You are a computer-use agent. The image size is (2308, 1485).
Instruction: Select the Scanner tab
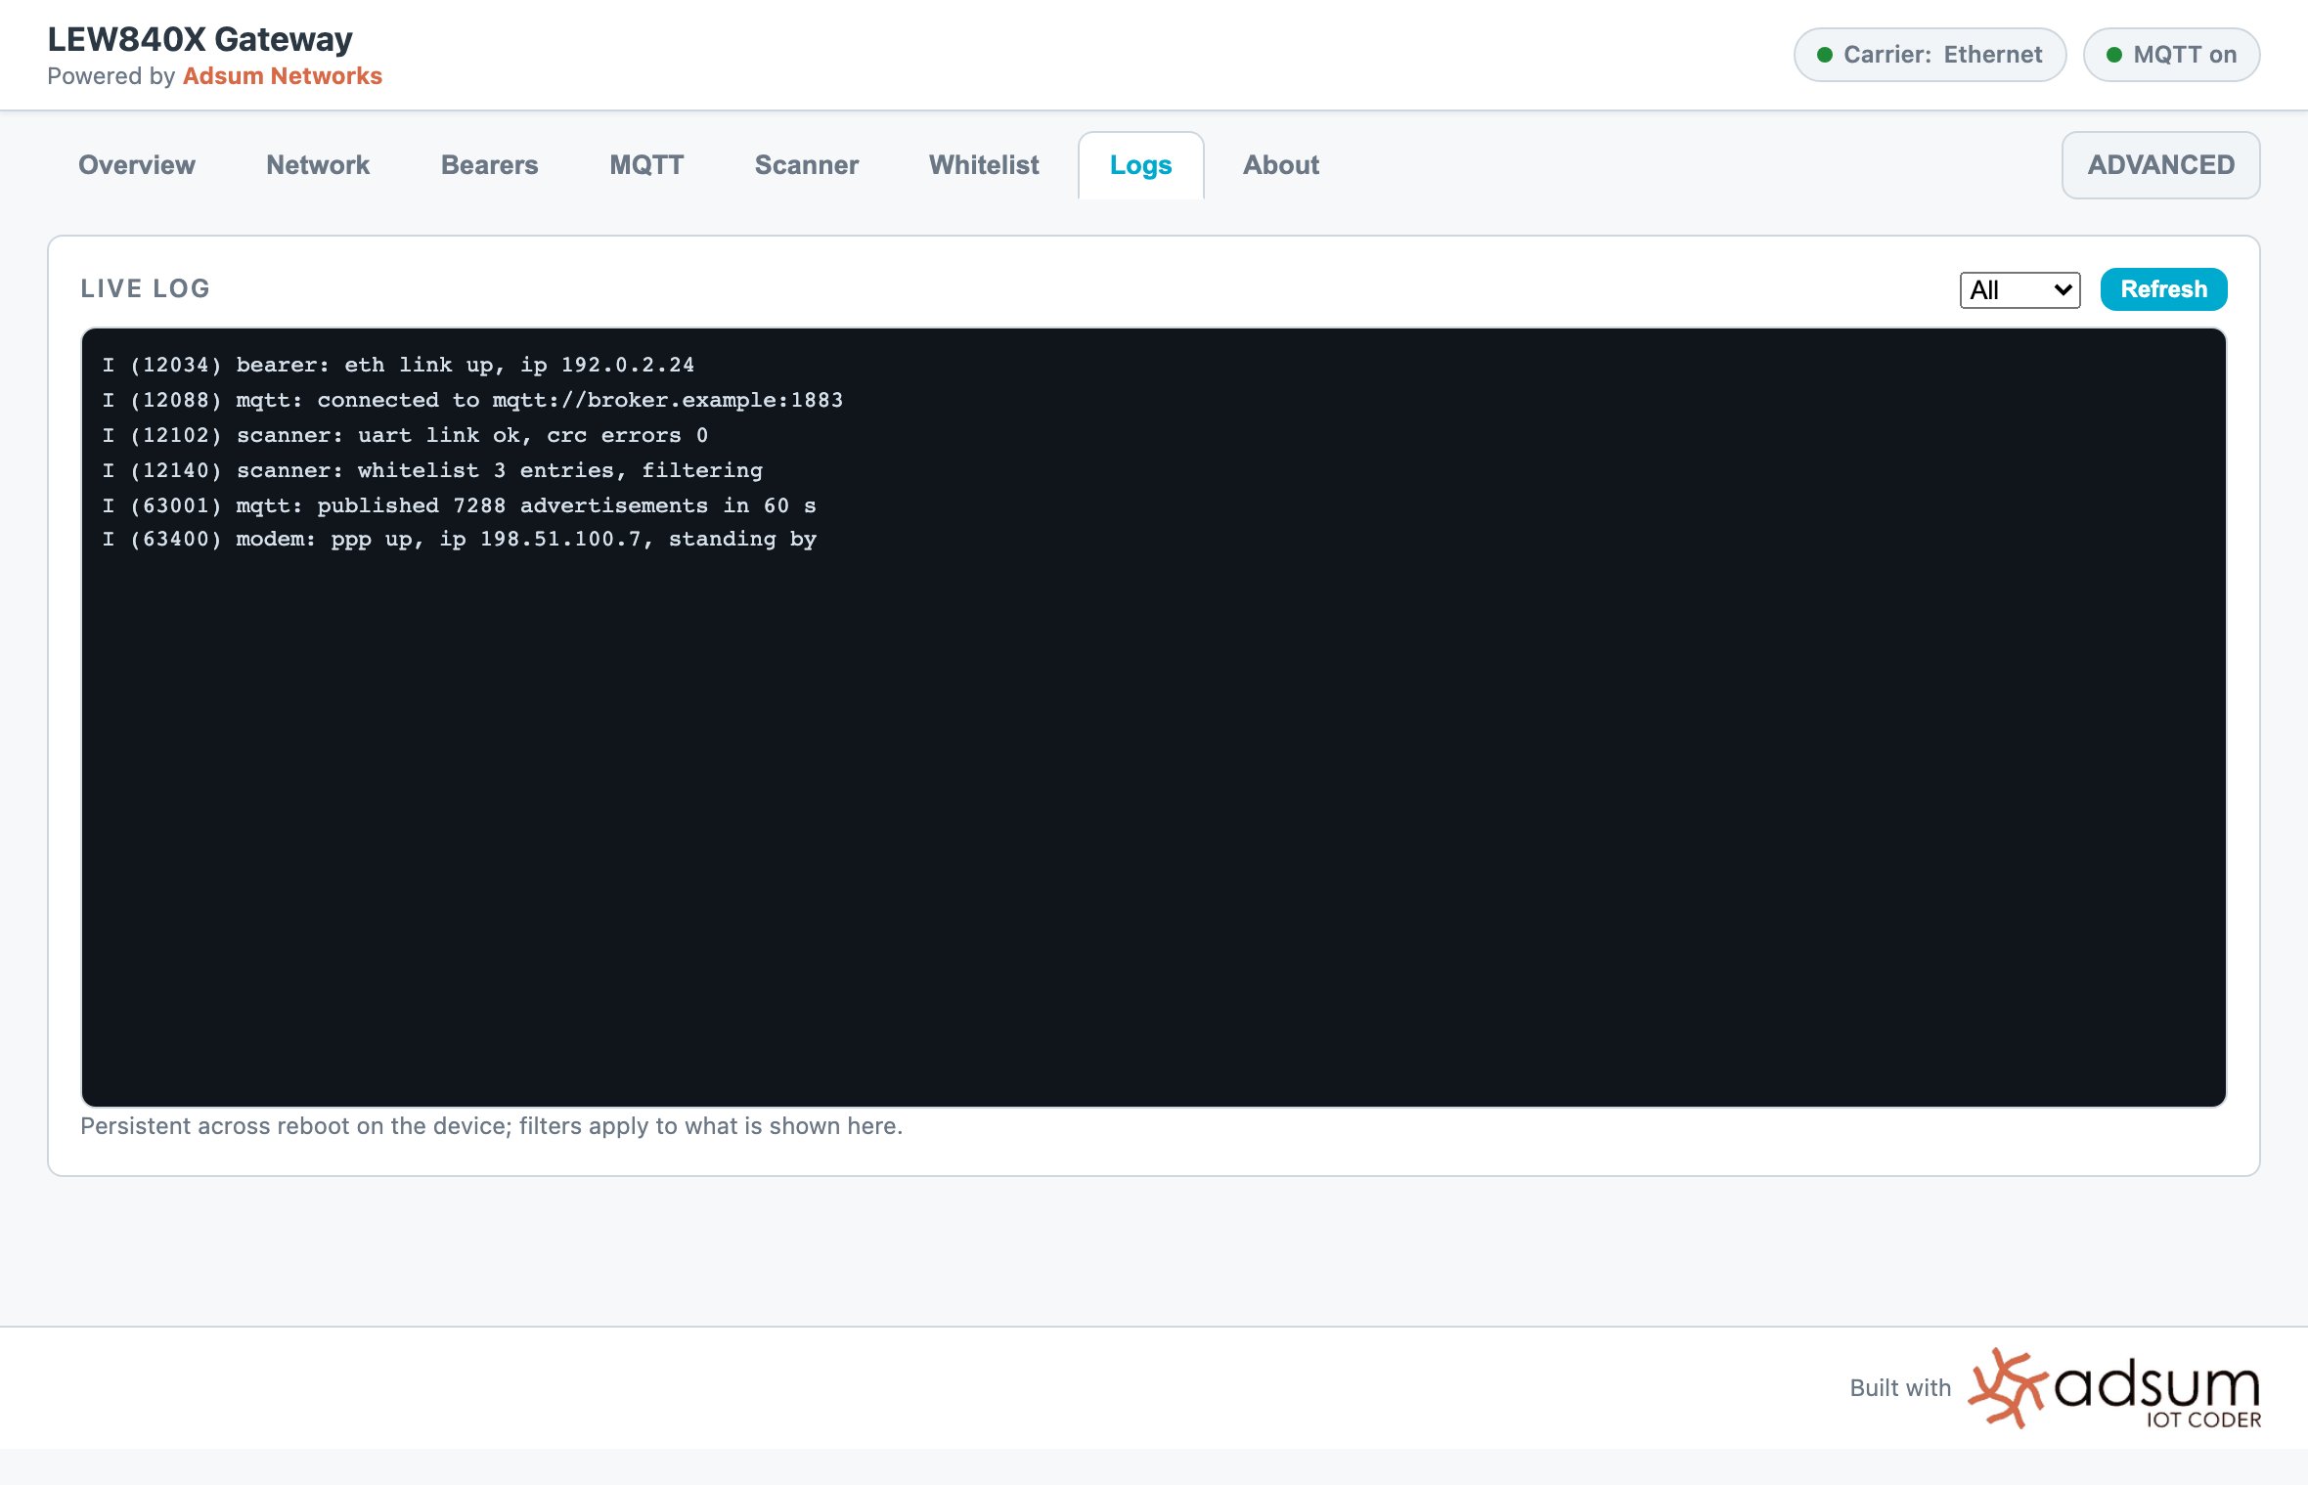click(x=807, y=165)
